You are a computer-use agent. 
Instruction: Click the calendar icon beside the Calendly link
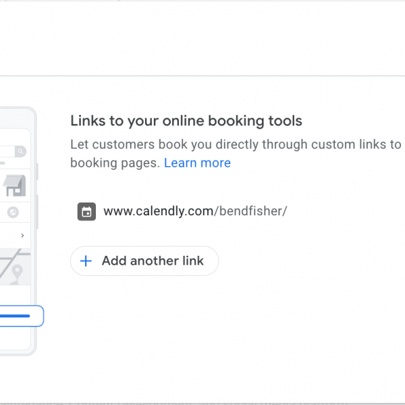pyautogui.click(x=86, y=211)
